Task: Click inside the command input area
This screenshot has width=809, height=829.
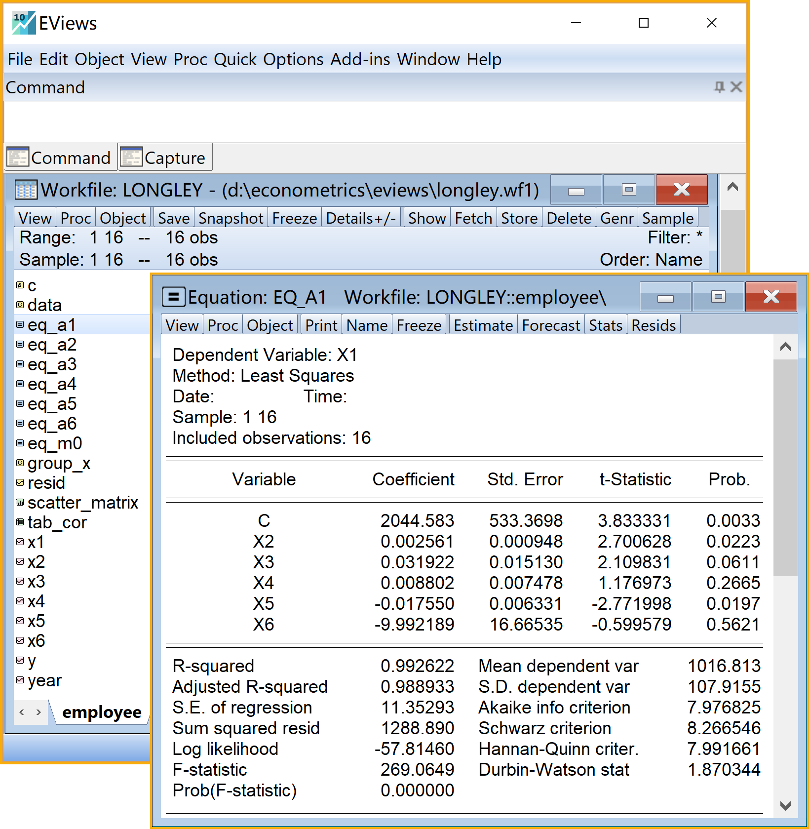Action: pyautogui.click(x=374, y=122)
